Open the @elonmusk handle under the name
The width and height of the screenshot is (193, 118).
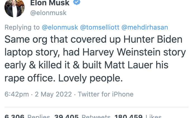point(48,13)
